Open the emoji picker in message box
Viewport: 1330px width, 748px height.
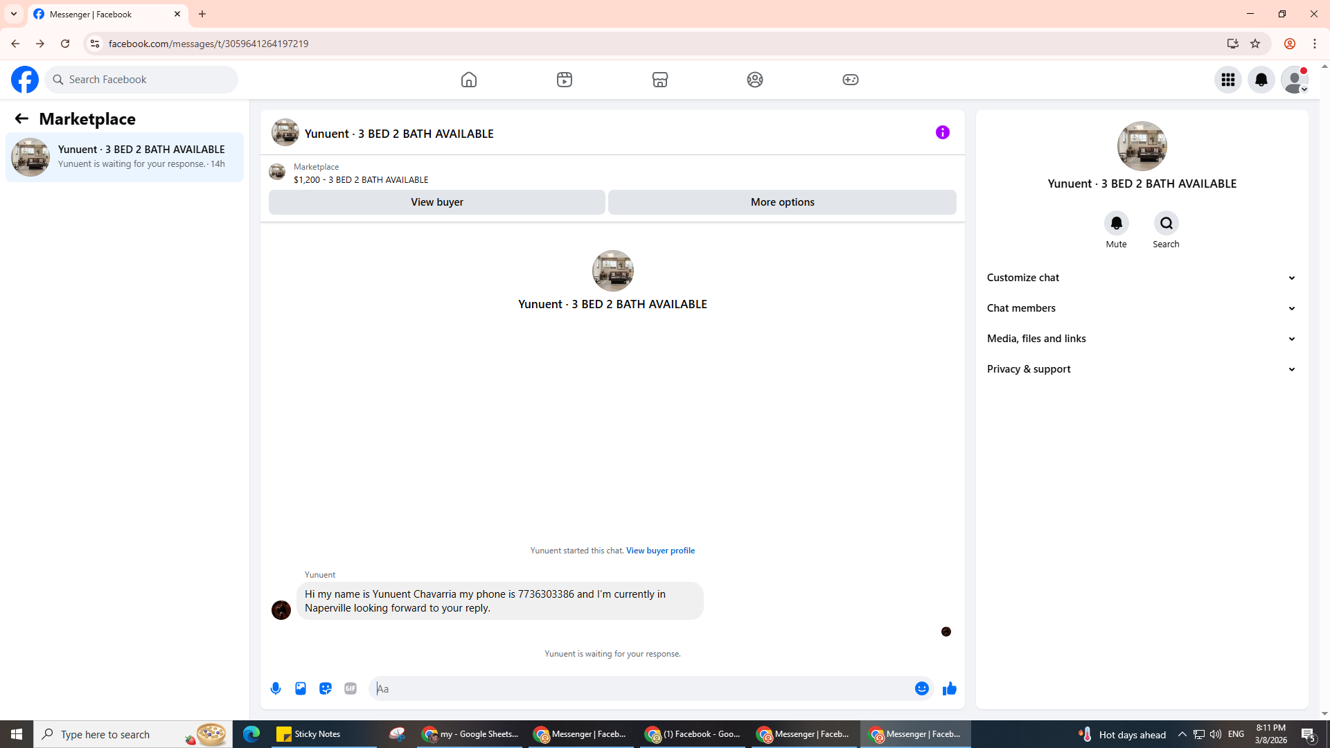(x=921, y=688)
